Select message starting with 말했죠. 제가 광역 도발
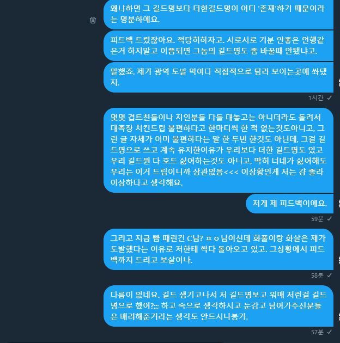This screenshot has height=343, width=340. pos(218,77)
